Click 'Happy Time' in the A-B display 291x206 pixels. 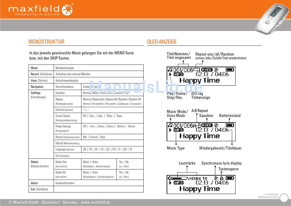tap(199, 136)
